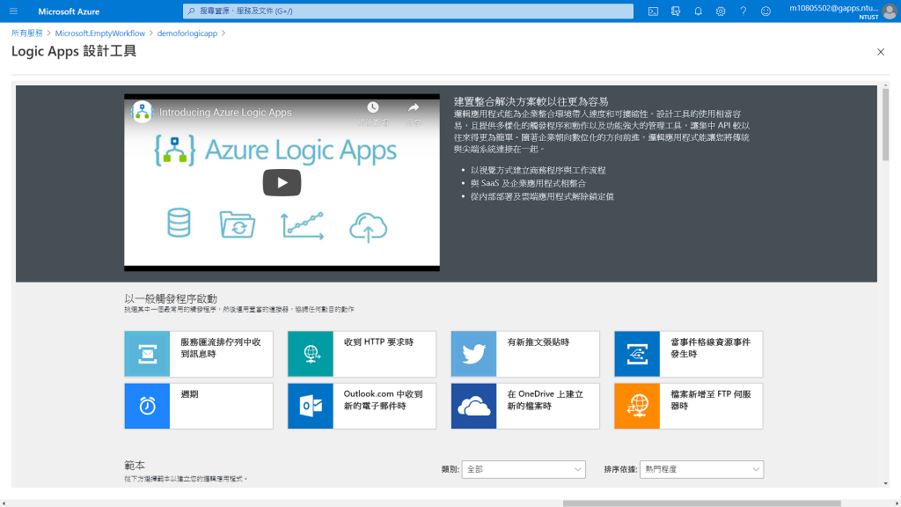Open the feedback smiley icon
Screen dimensions: 901x507
click(x=765, y=11)
